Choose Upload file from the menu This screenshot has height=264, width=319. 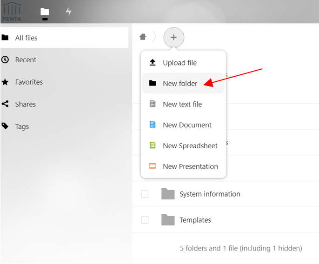[x=183, y=63]
